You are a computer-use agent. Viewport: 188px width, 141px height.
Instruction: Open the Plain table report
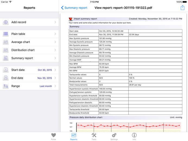[x=29, y=34]
